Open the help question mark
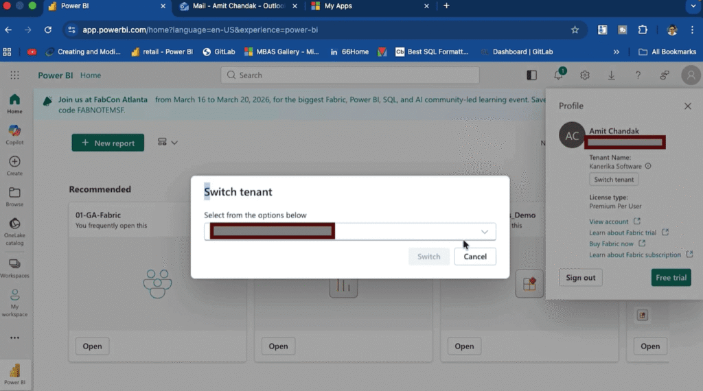Viewport: 703px width, 391px height. [x=638, y=75]
